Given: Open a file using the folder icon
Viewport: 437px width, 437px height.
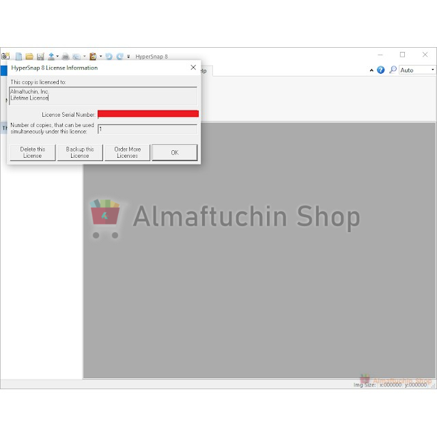Looking at the screenshot, I should pos(29,57).
